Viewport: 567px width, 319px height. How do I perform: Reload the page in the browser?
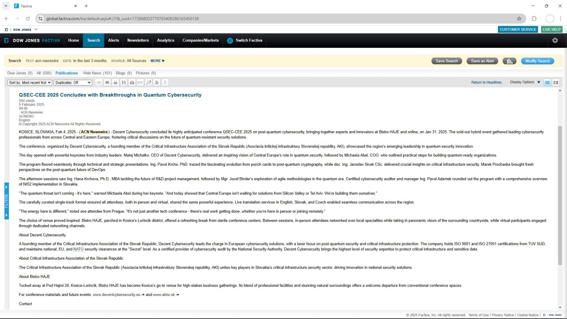pos(27,19)
